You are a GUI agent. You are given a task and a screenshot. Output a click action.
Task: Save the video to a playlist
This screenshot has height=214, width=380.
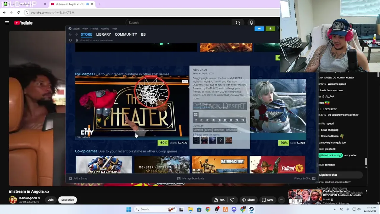267,200
